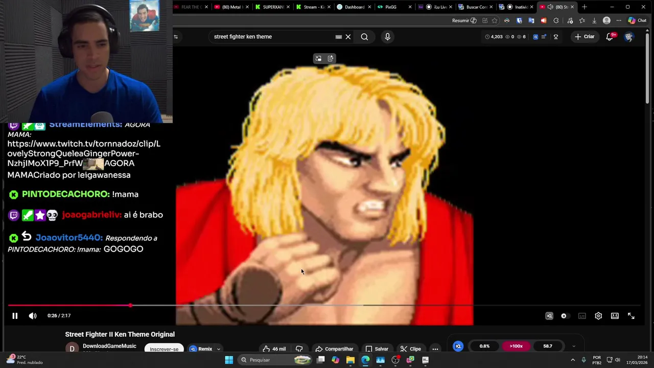Show hidden system tray icons chevron
Viewport: 654px width, 368px height.
tap(573, 360)
